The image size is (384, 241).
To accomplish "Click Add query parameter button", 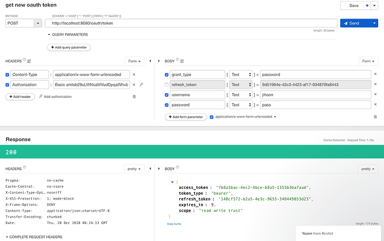I will point(69,47).
